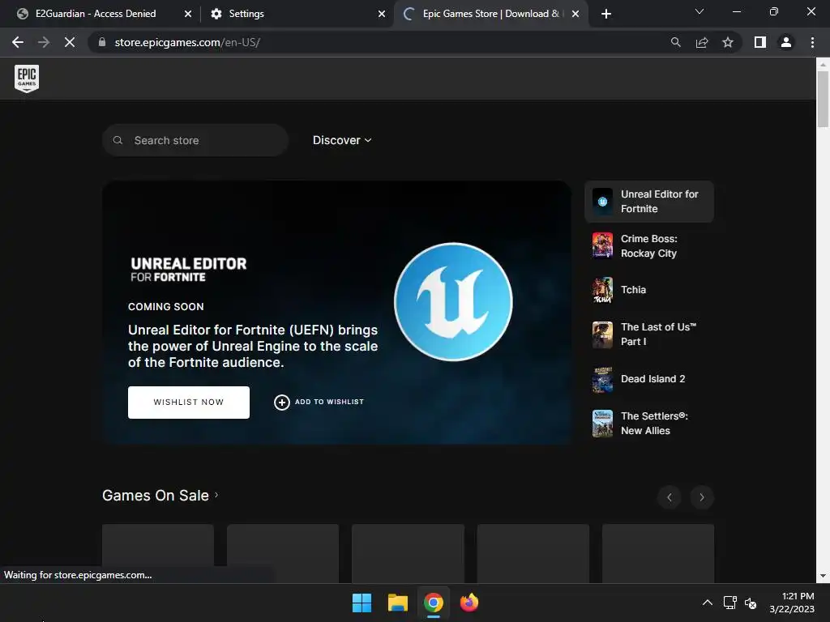The width and height of the screenshot is (830, 622).
Task: Click previous arrow in Games On Sale
Action: coord(669,497)
